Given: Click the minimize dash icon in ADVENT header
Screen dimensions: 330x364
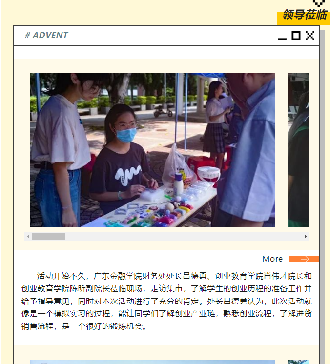Looking at the screenshot, I should click(x=282, y=39).
